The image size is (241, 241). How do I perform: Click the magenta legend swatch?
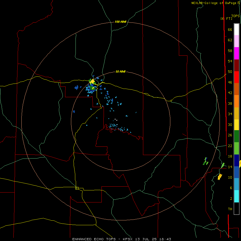tap(236, 53)
